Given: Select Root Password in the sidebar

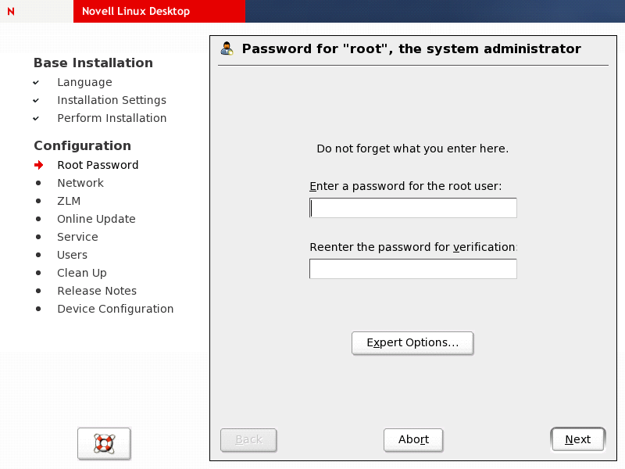Looking at the screenshot, I should (98, 165).
